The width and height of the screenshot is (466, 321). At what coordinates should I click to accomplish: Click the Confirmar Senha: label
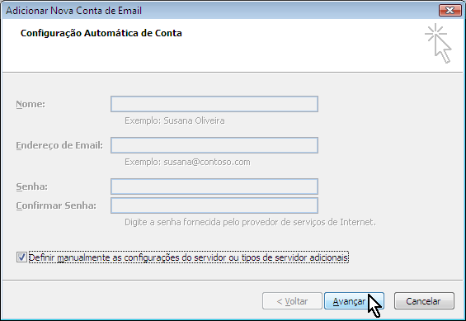[56, 205]
